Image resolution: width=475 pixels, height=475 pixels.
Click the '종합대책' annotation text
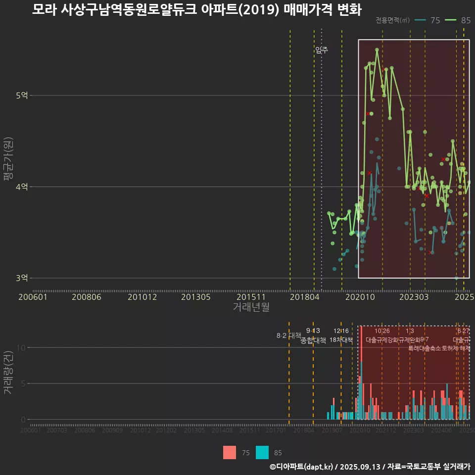313,340
